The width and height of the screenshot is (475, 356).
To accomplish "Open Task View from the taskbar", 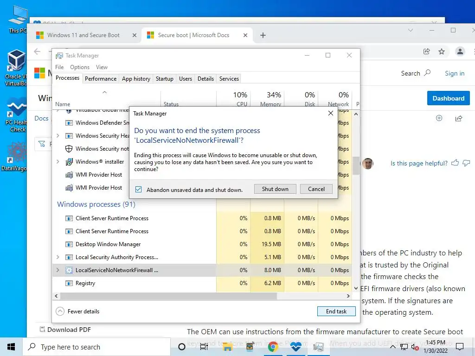I will coord(204,347).
